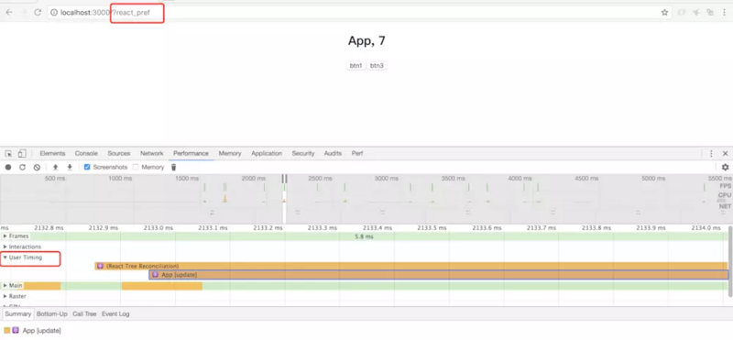Toggle the device toolbar icon
The width and height of the screenshot is (733, 340).
[x=22, y=153]
